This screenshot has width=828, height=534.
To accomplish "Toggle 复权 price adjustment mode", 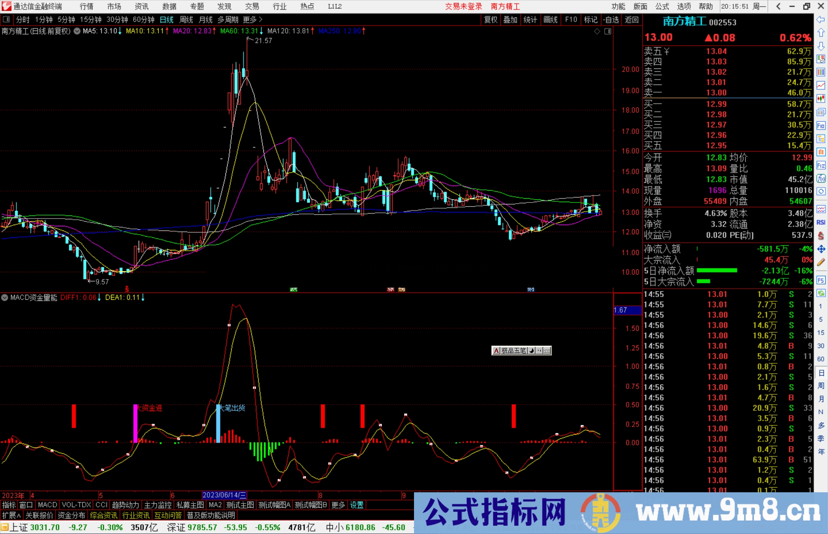I will tap(491, 20).
